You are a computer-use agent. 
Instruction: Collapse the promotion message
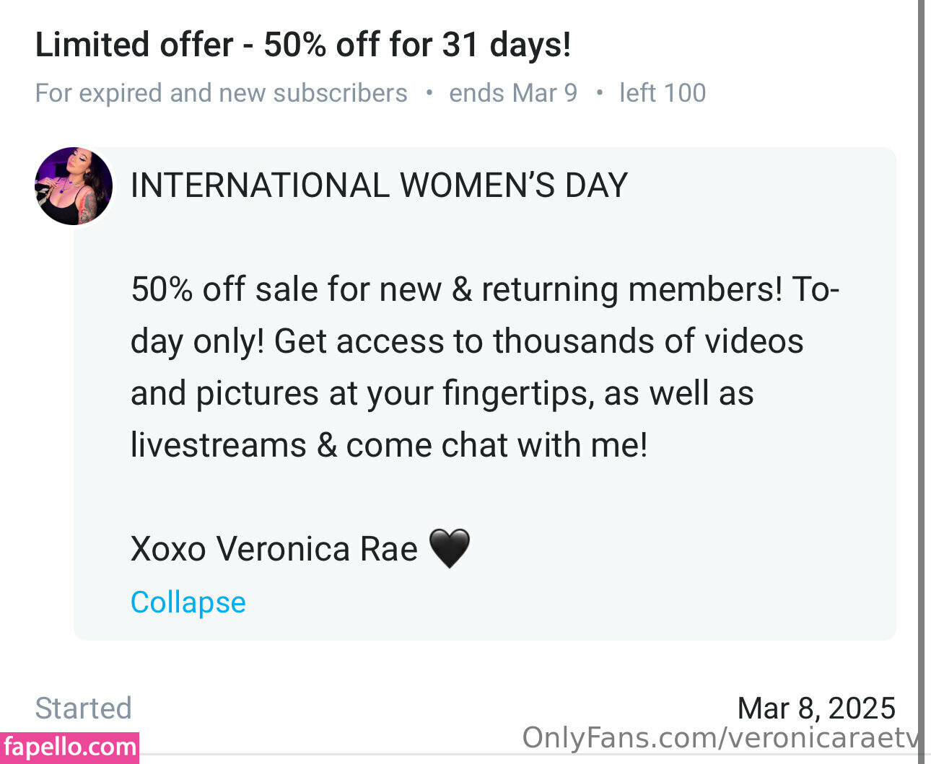(x=188, y=602)
